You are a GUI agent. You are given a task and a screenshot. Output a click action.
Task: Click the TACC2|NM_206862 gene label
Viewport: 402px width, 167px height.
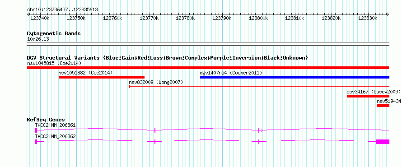click(56, 137)
